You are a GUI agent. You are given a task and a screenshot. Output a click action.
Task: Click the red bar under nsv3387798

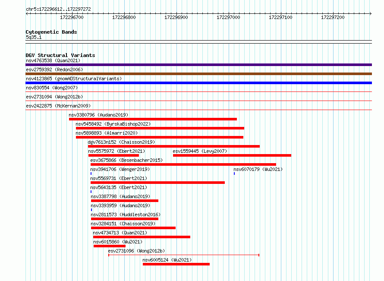pos(125,201)
